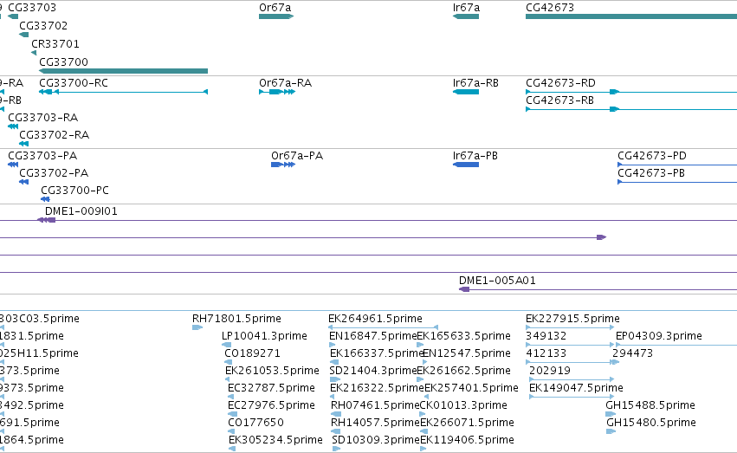Select the CG33700-PC protein label
737x453 pixels.
pos(74,191)
